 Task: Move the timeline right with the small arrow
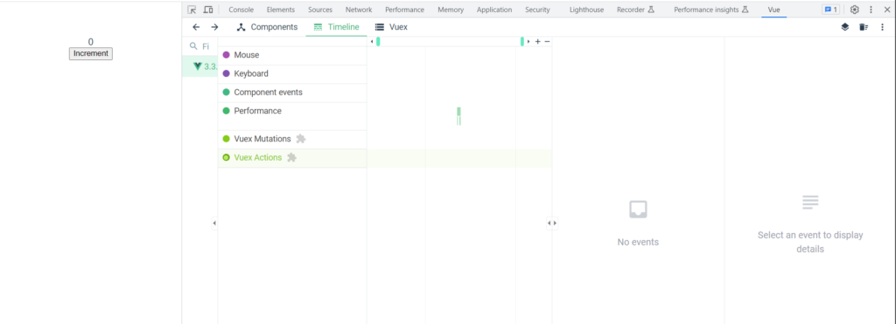[x=528, y=42]
